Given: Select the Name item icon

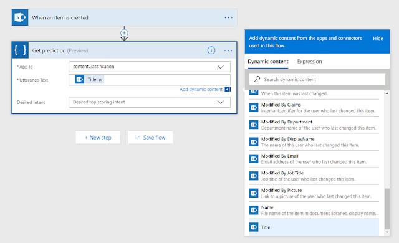Looking at the screenshot, I should [254, 210].
